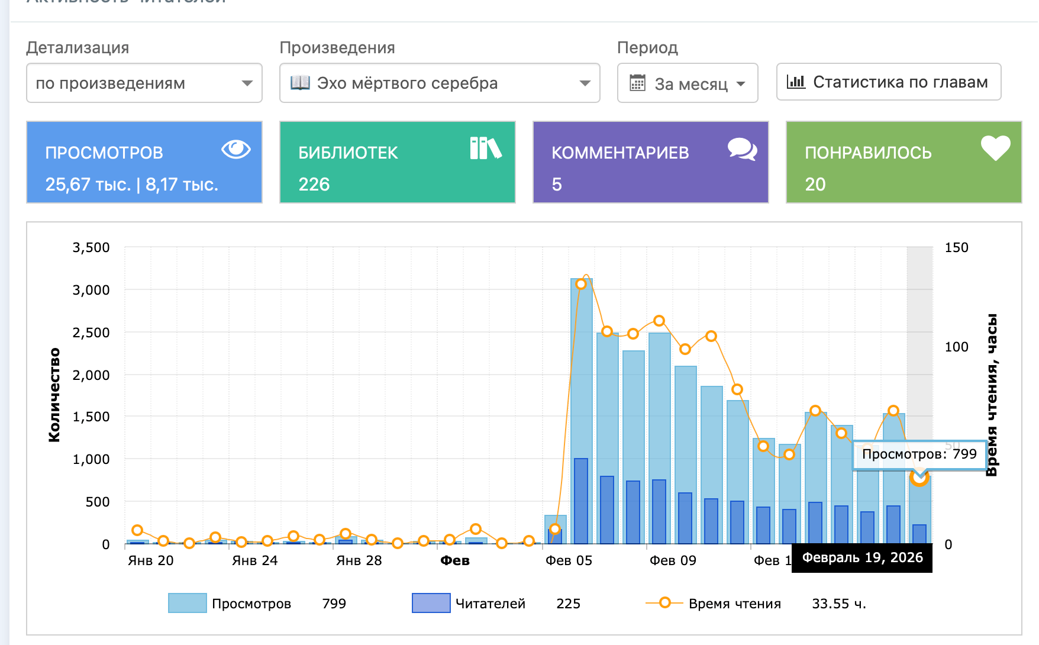Screen dimensions: 1039x645
Task: Open the Детализация dropdown 'по произведениям'
Action: (x=144, y=83)
